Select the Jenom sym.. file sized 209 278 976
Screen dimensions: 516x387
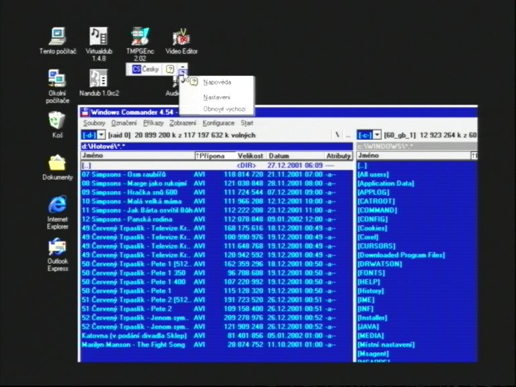tap(216, 318)
